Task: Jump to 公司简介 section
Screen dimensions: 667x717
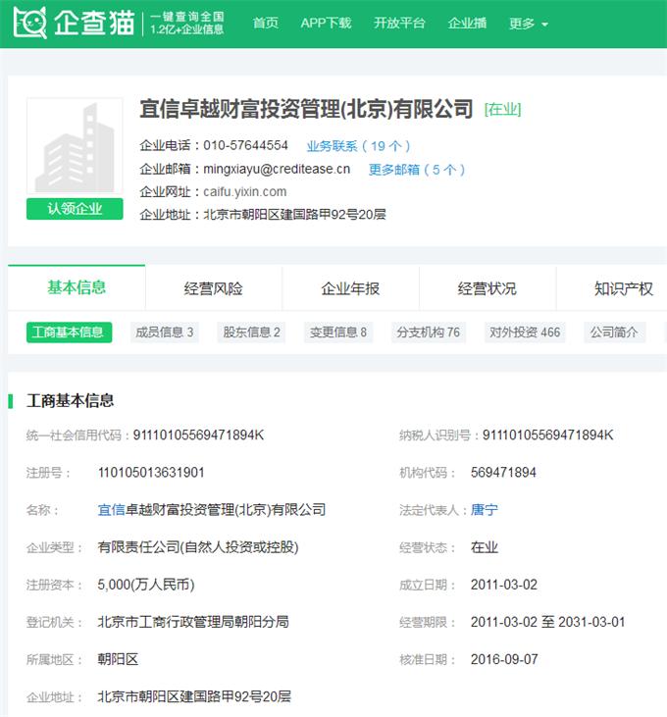Action: (614, 332)
